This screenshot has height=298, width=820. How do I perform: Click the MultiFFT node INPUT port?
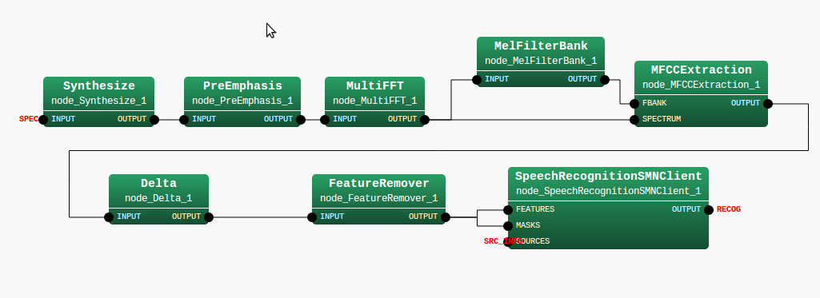click(x=325, y=120)
